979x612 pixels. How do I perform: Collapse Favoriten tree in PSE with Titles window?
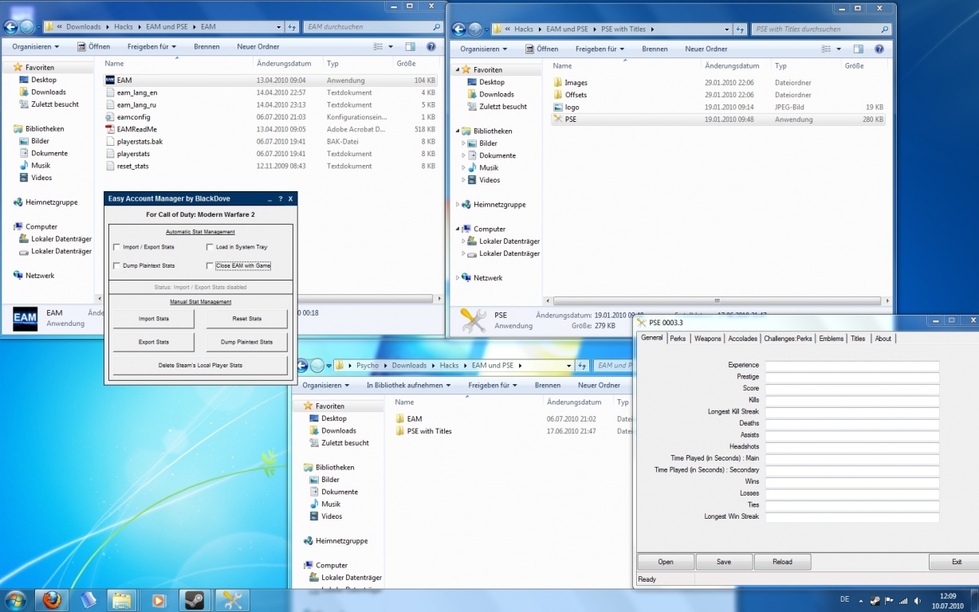point(458,70)
